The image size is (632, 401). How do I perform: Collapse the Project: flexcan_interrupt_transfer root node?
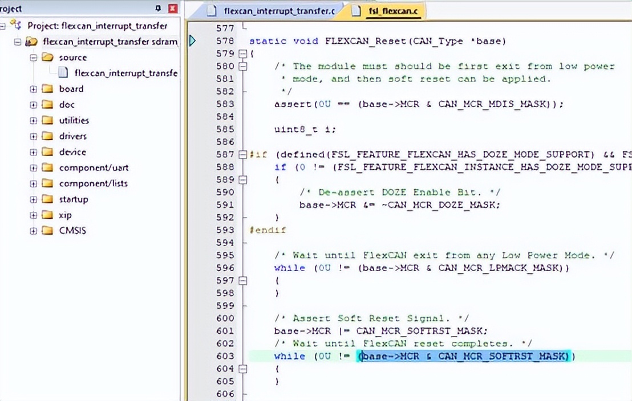tap(2, 26)
